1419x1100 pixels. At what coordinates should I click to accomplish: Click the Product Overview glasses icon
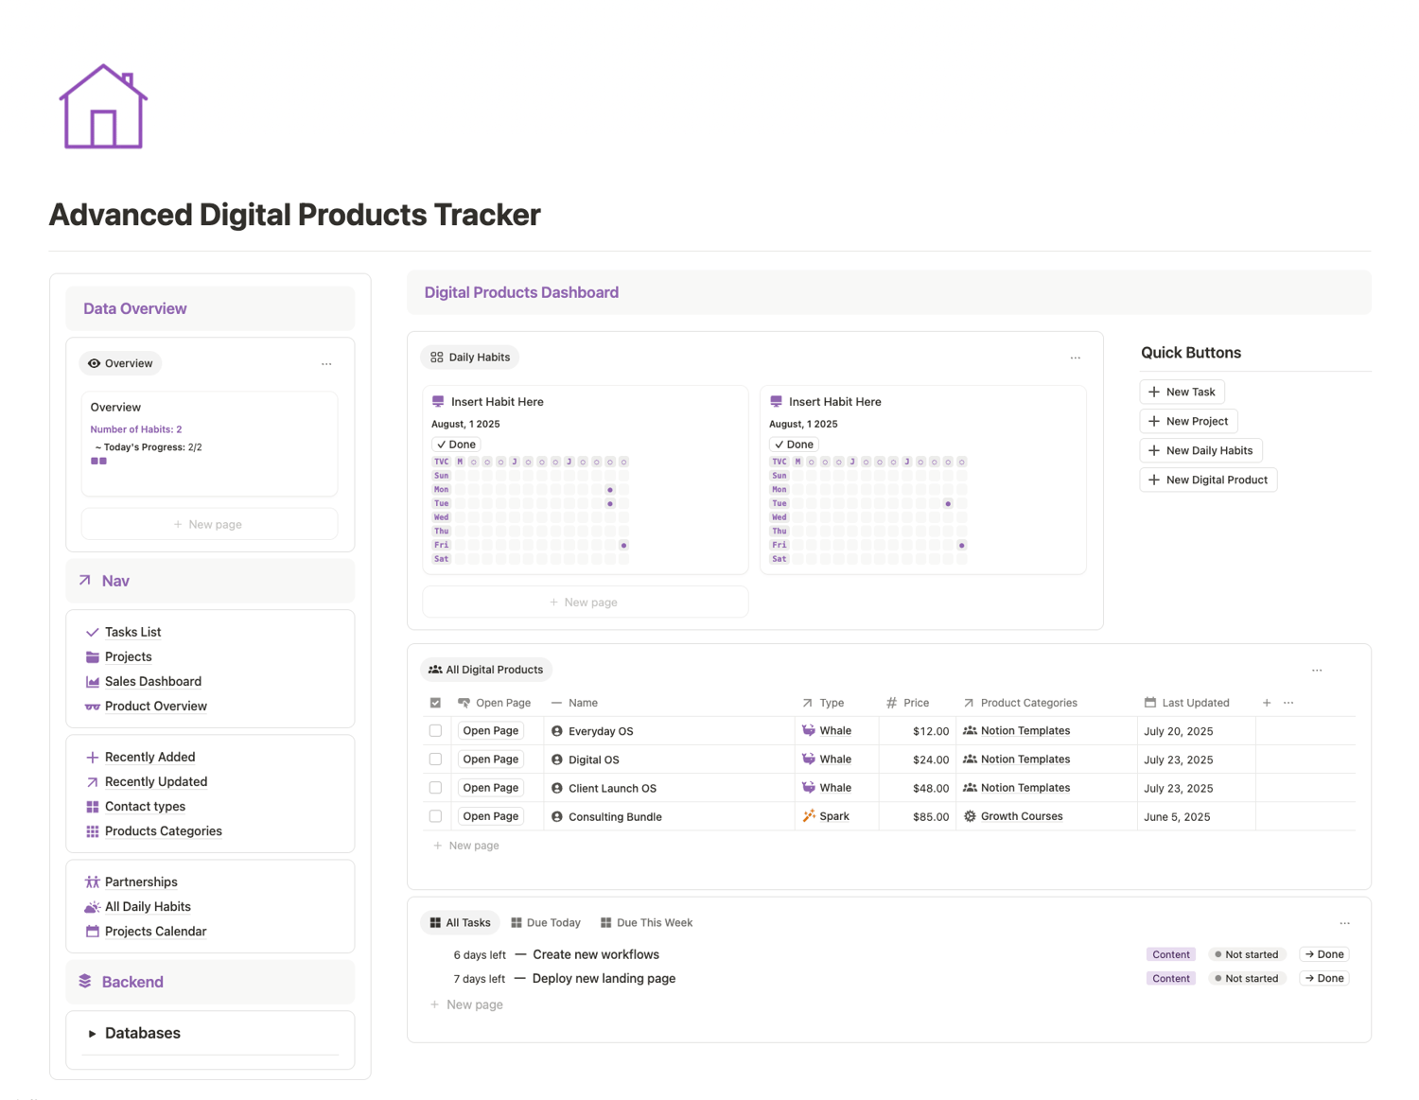93,707
